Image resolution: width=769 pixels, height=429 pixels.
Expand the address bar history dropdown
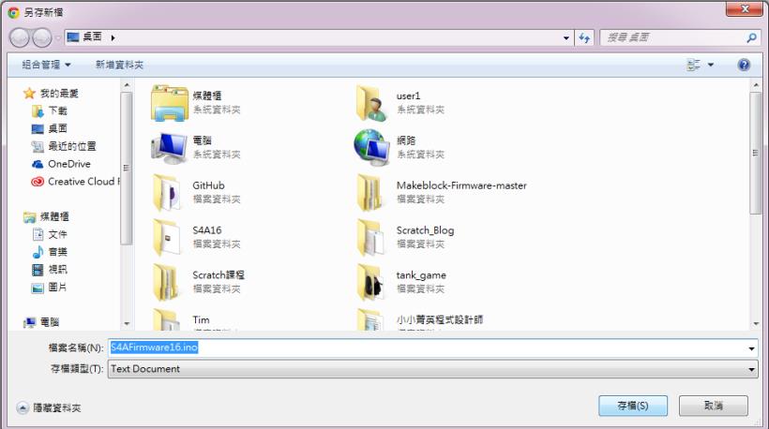[566, 37]
